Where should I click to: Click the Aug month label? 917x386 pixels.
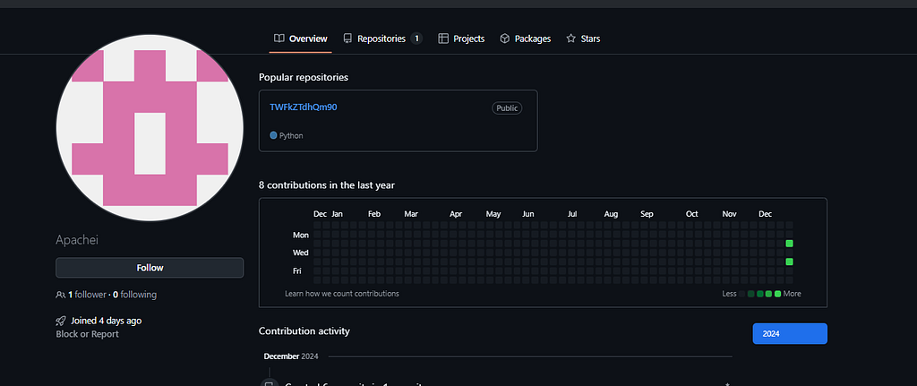(611, 214)
